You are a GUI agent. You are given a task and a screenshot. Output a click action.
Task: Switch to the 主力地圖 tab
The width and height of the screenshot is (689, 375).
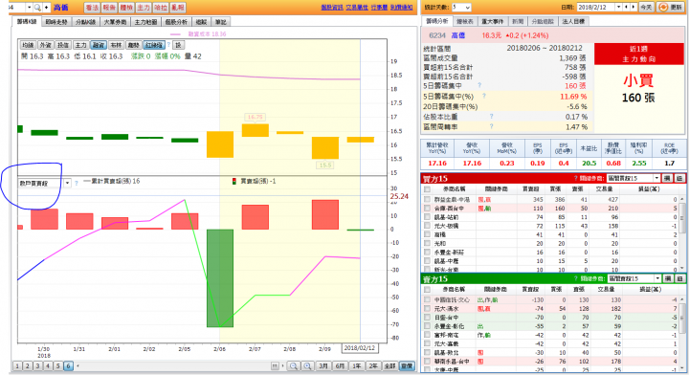(x=145, y=21)
